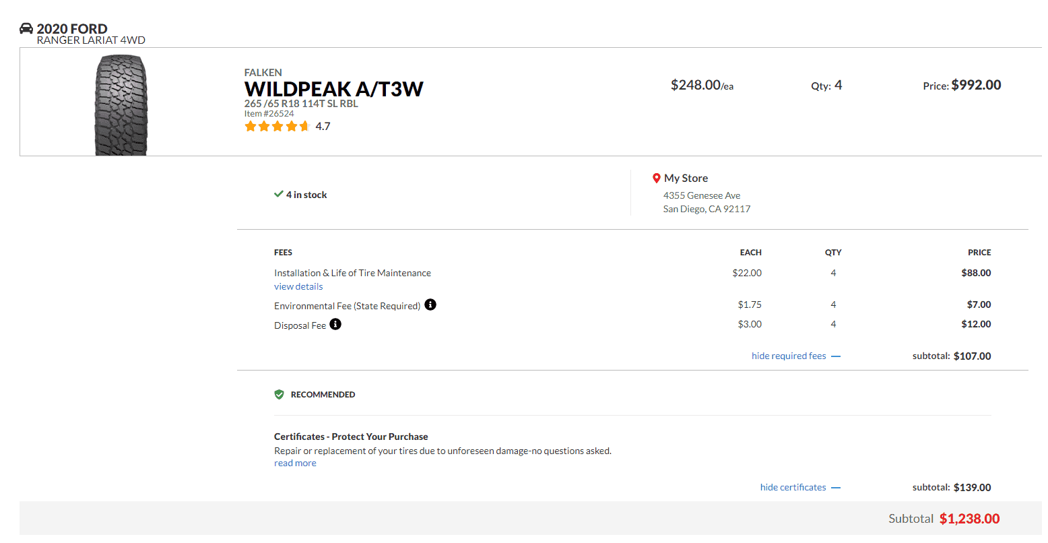Click Certificates - Protect Your Purchase heading
The height and width of the screenshot is (543, 1048).
pos(351,437)
